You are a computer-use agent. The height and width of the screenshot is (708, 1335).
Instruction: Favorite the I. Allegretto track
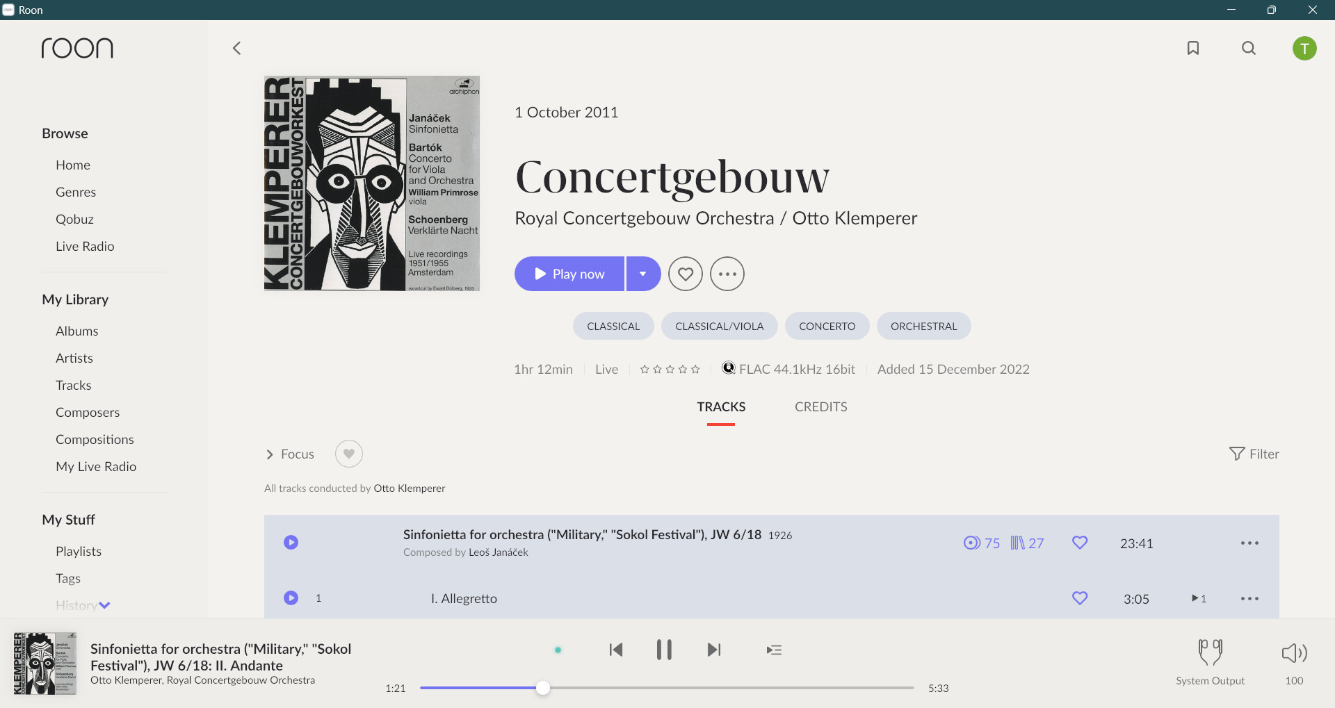point(1080,598)
